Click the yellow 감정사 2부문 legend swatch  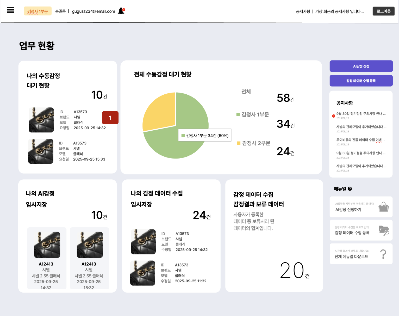point(239,143)
